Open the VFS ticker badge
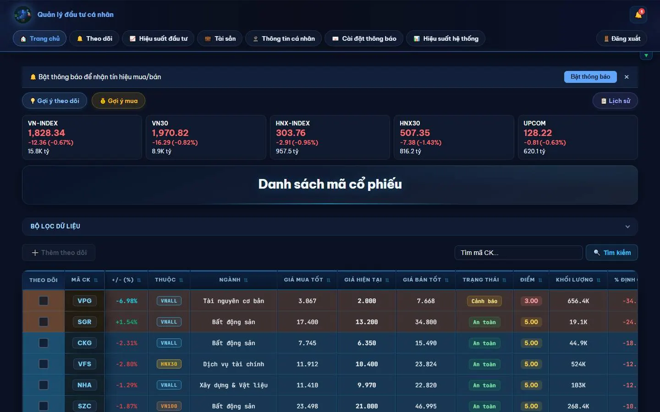The width and height of the screenshot is (660, 412). [x=84, y=364]
